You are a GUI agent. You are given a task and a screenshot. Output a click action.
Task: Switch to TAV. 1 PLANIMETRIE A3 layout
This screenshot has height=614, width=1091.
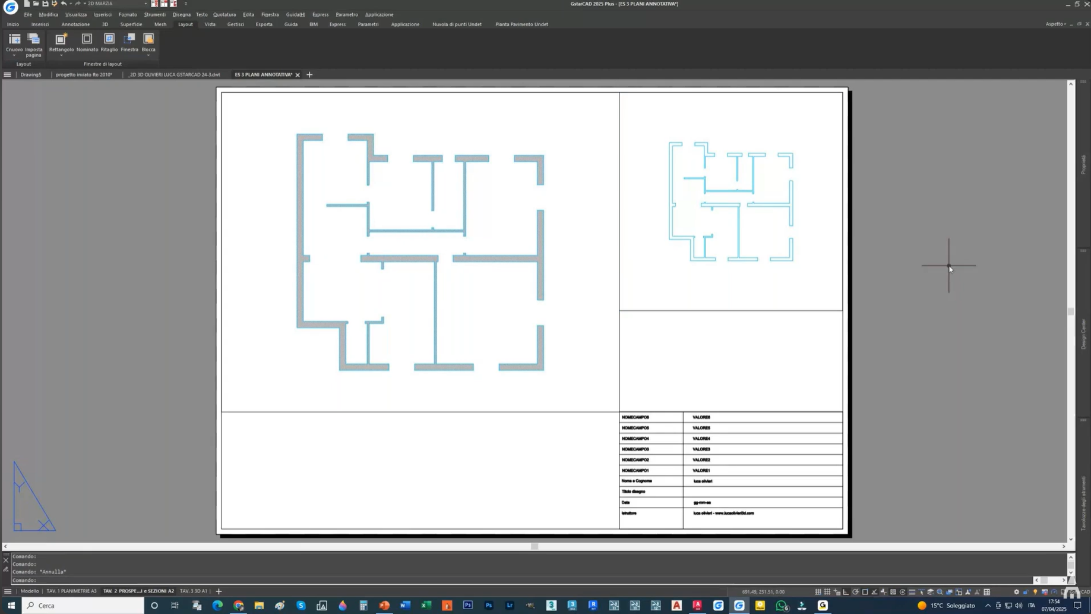71,591
